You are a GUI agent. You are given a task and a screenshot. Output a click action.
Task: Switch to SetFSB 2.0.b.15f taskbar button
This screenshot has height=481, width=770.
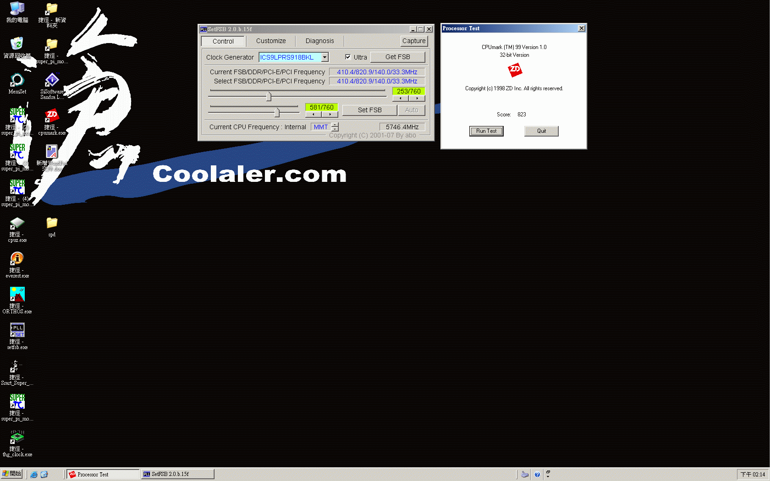point(178,474)
